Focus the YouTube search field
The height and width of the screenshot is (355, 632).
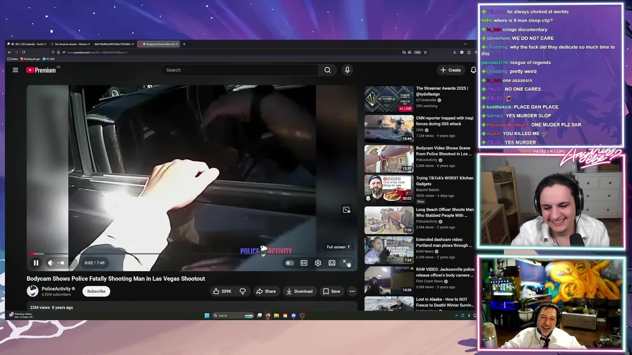click(x=241, y=70)
